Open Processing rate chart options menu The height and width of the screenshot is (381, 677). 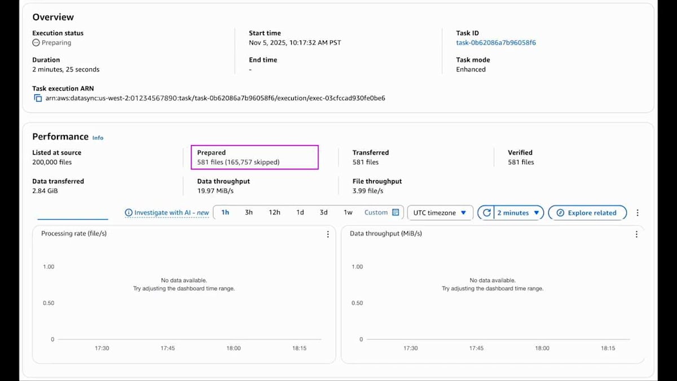328,234
